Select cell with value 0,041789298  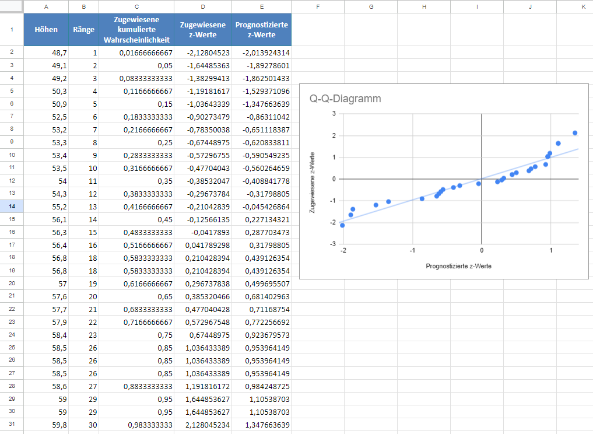[203, 246]
